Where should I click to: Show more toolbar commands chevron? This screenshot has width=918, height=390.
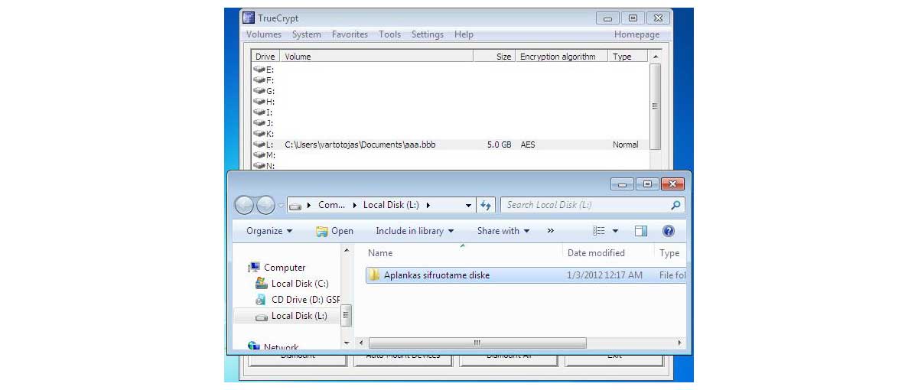click(550, 231)
